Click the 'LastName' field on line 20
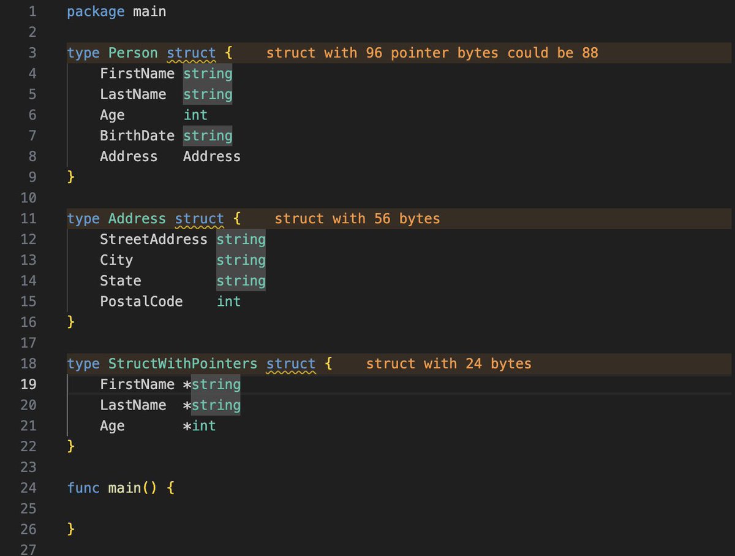This screenshot has height=556, width=735. (133, 405)
